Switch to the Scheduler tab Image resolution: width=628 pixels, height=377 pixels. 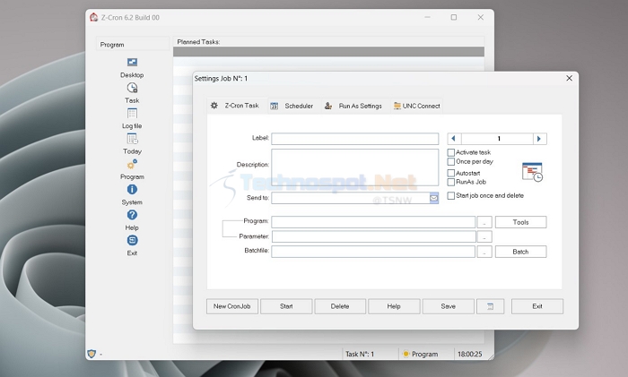pos(293,106)
